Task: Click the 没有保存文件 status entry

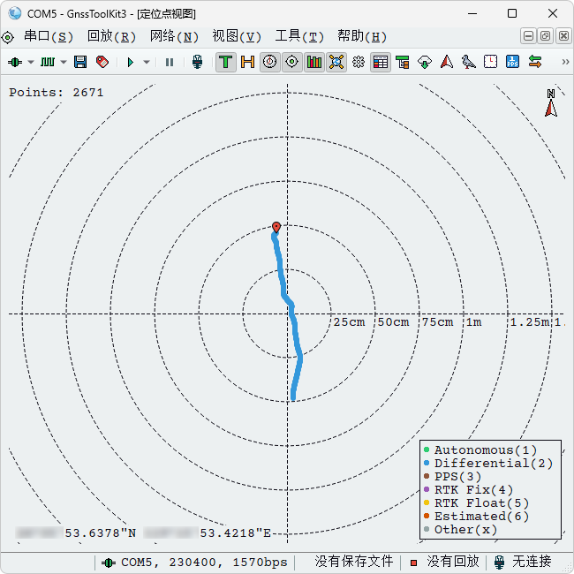Action: click(354, 562)
